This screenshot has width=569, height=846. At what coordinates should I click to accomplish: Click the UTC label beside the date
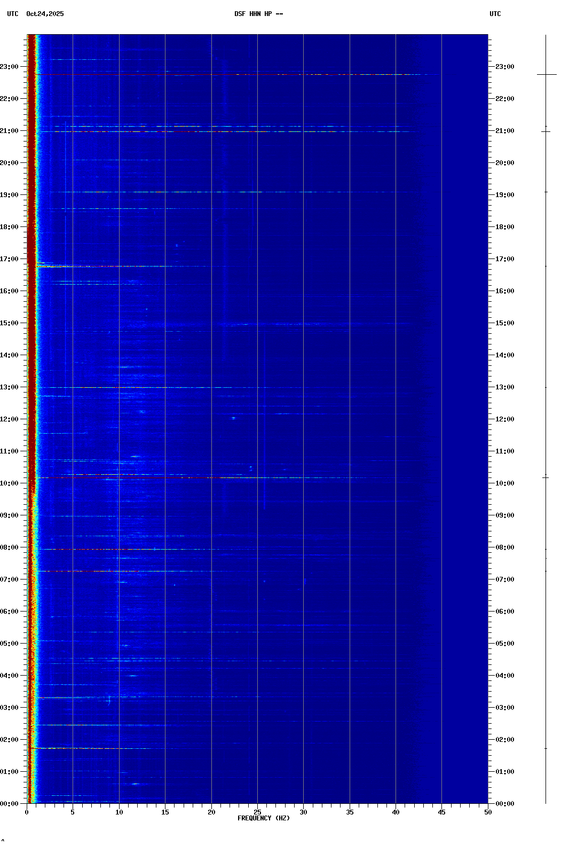13,14
